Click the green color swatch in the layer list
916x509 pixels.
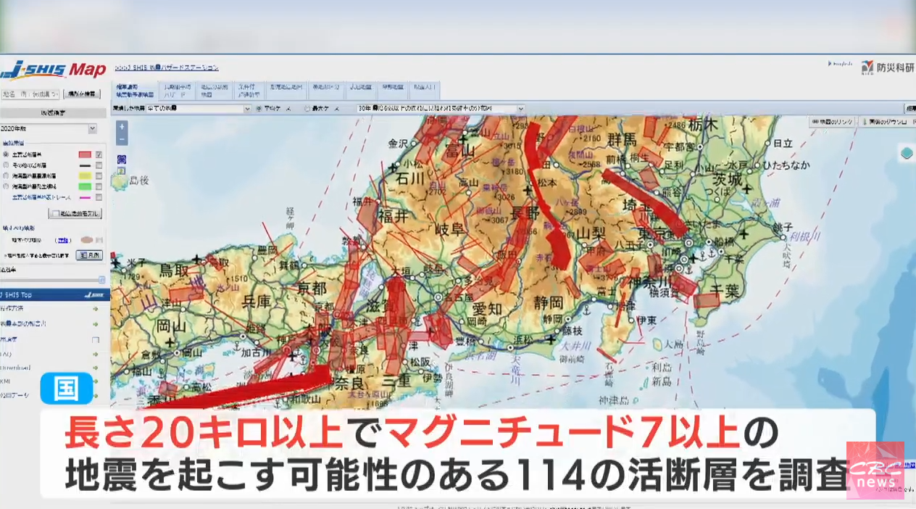tap(84, 186)
